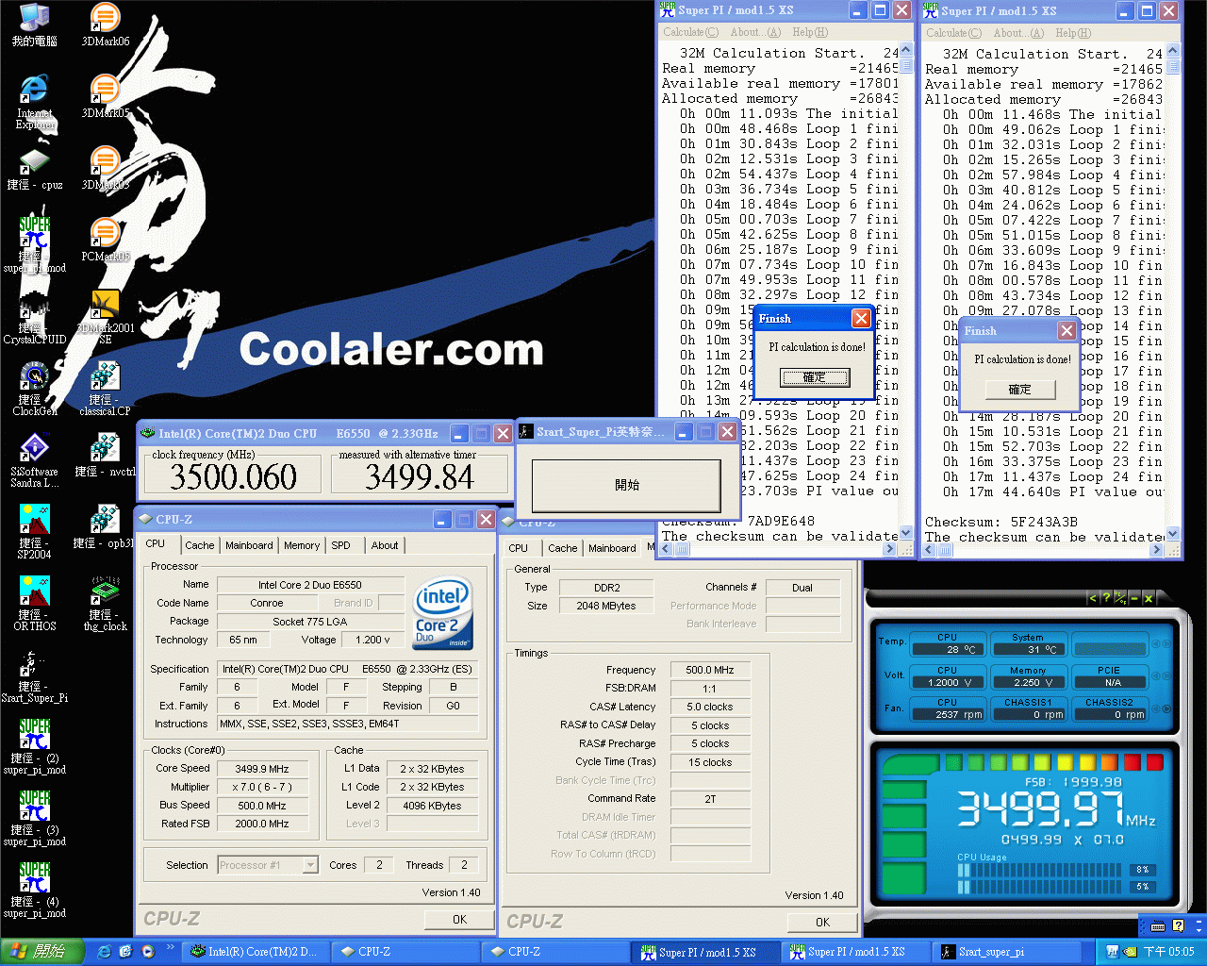Open About menu in left Super PI window
The height and width of the screenshot is (966, 1207).
(x=756, y=32)
